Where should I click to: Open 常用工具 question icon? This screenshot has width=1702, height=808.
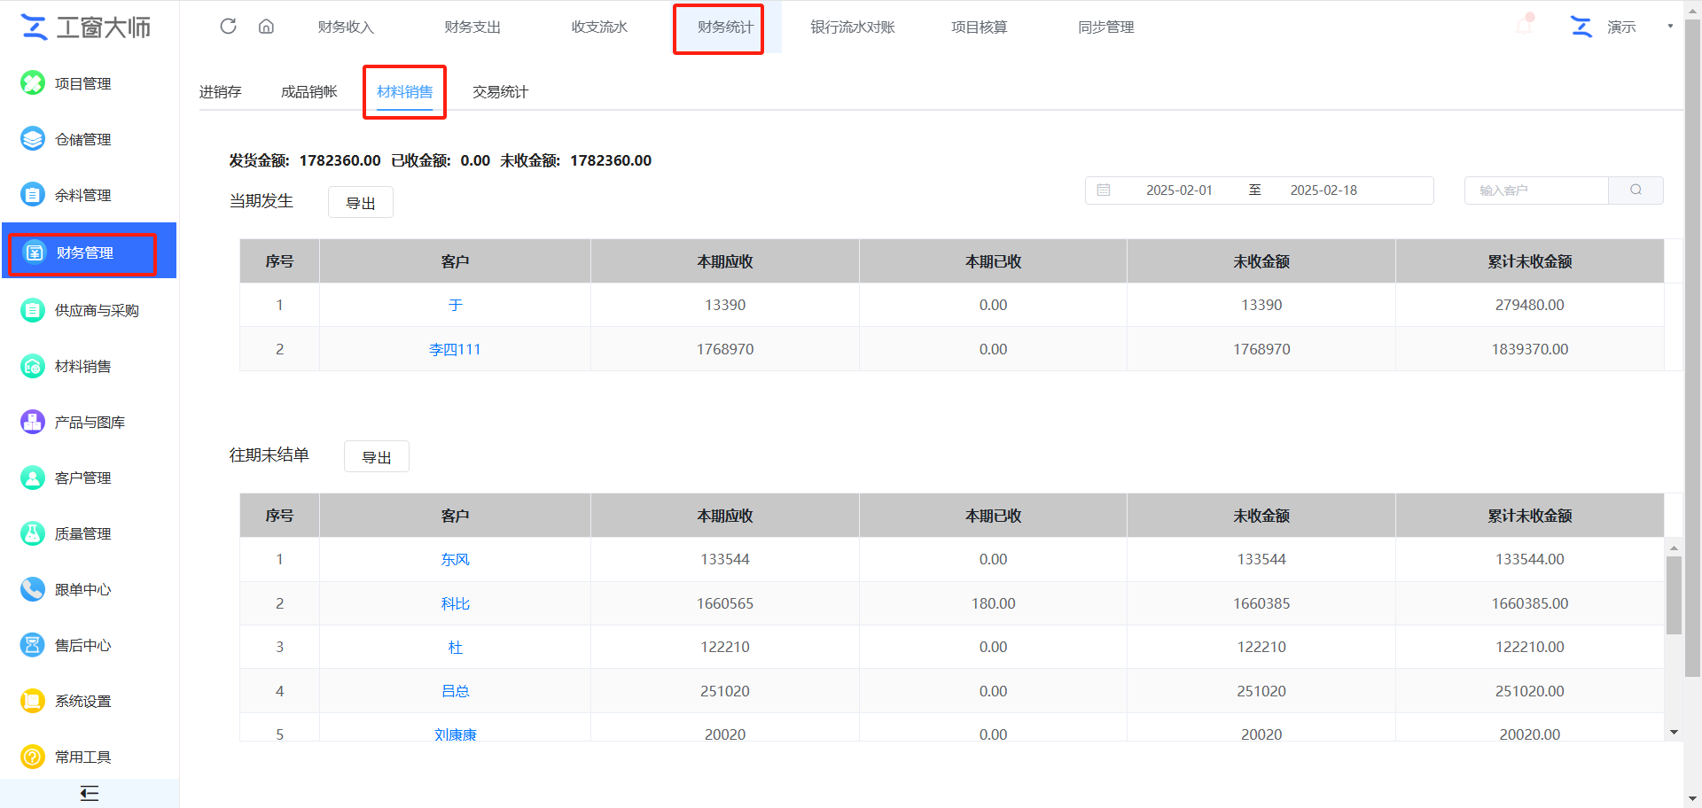pos(33,757)
